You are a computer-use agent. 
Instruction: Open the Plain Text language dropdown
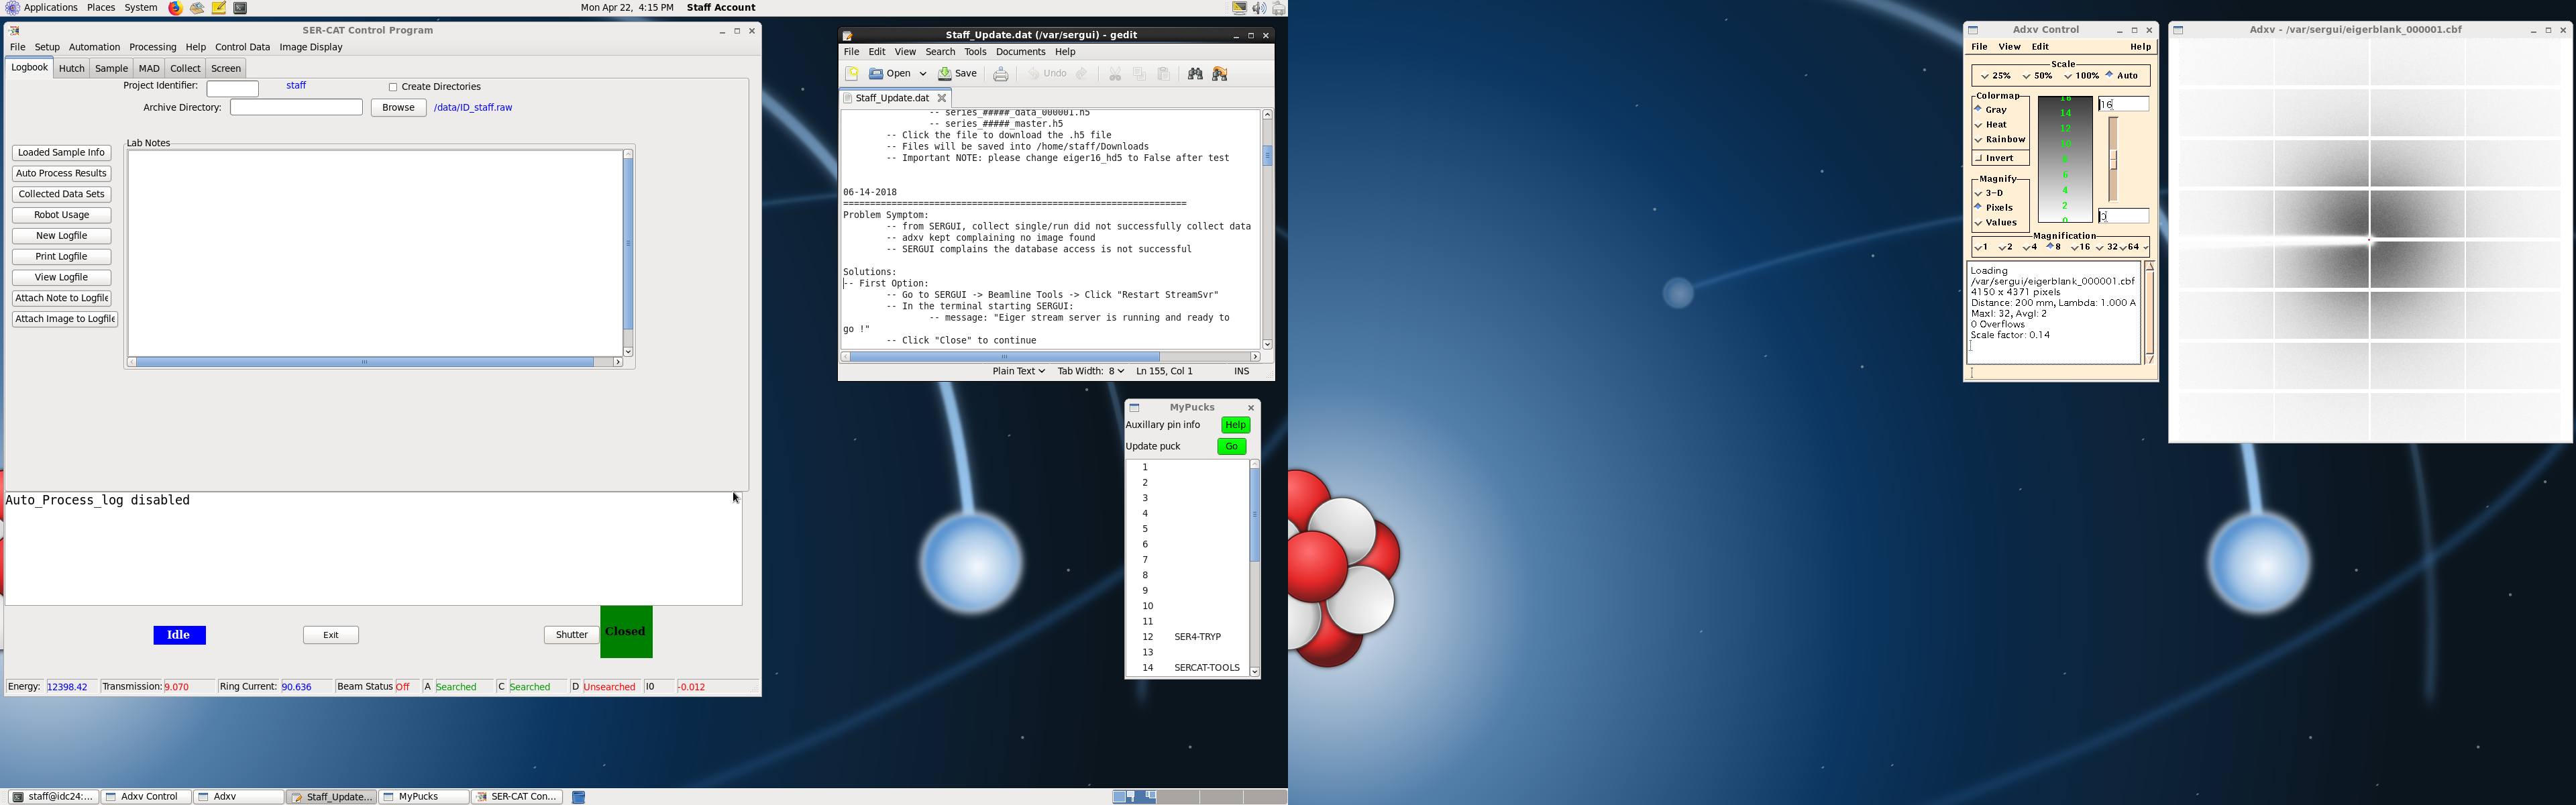tap(1018, 371)
